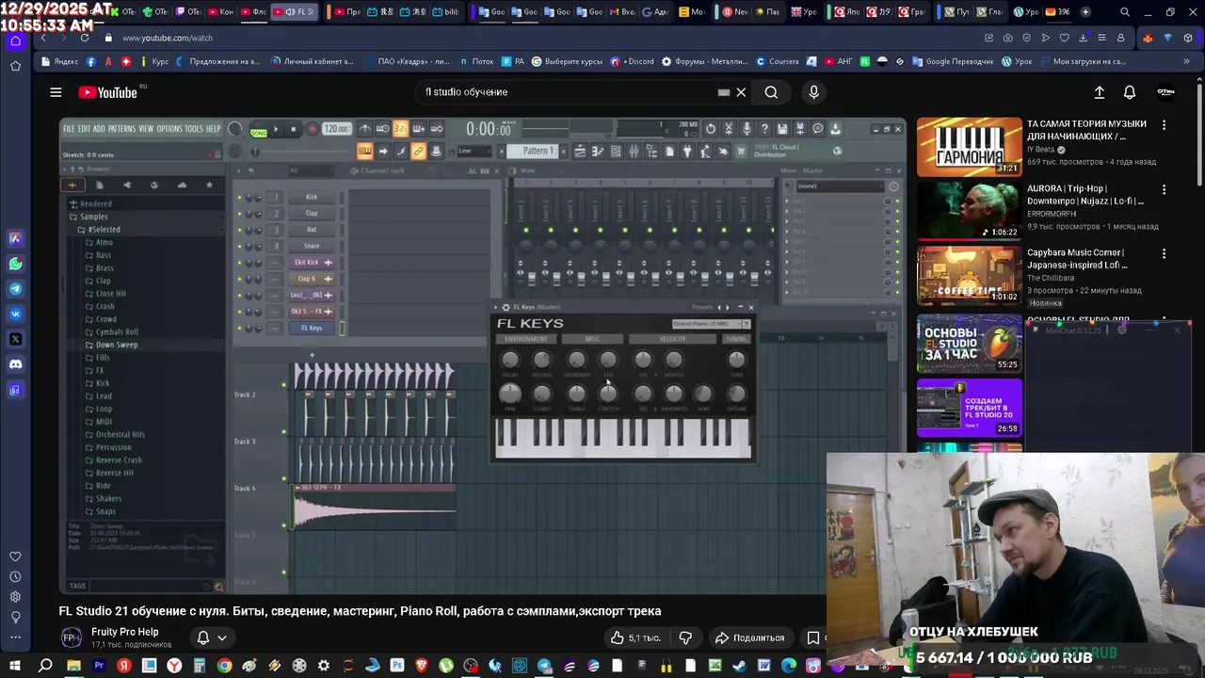The width and height of the screenshot is (1205, 678).
Task: Clear the YouTube search query with X
Action: (741, 92)
